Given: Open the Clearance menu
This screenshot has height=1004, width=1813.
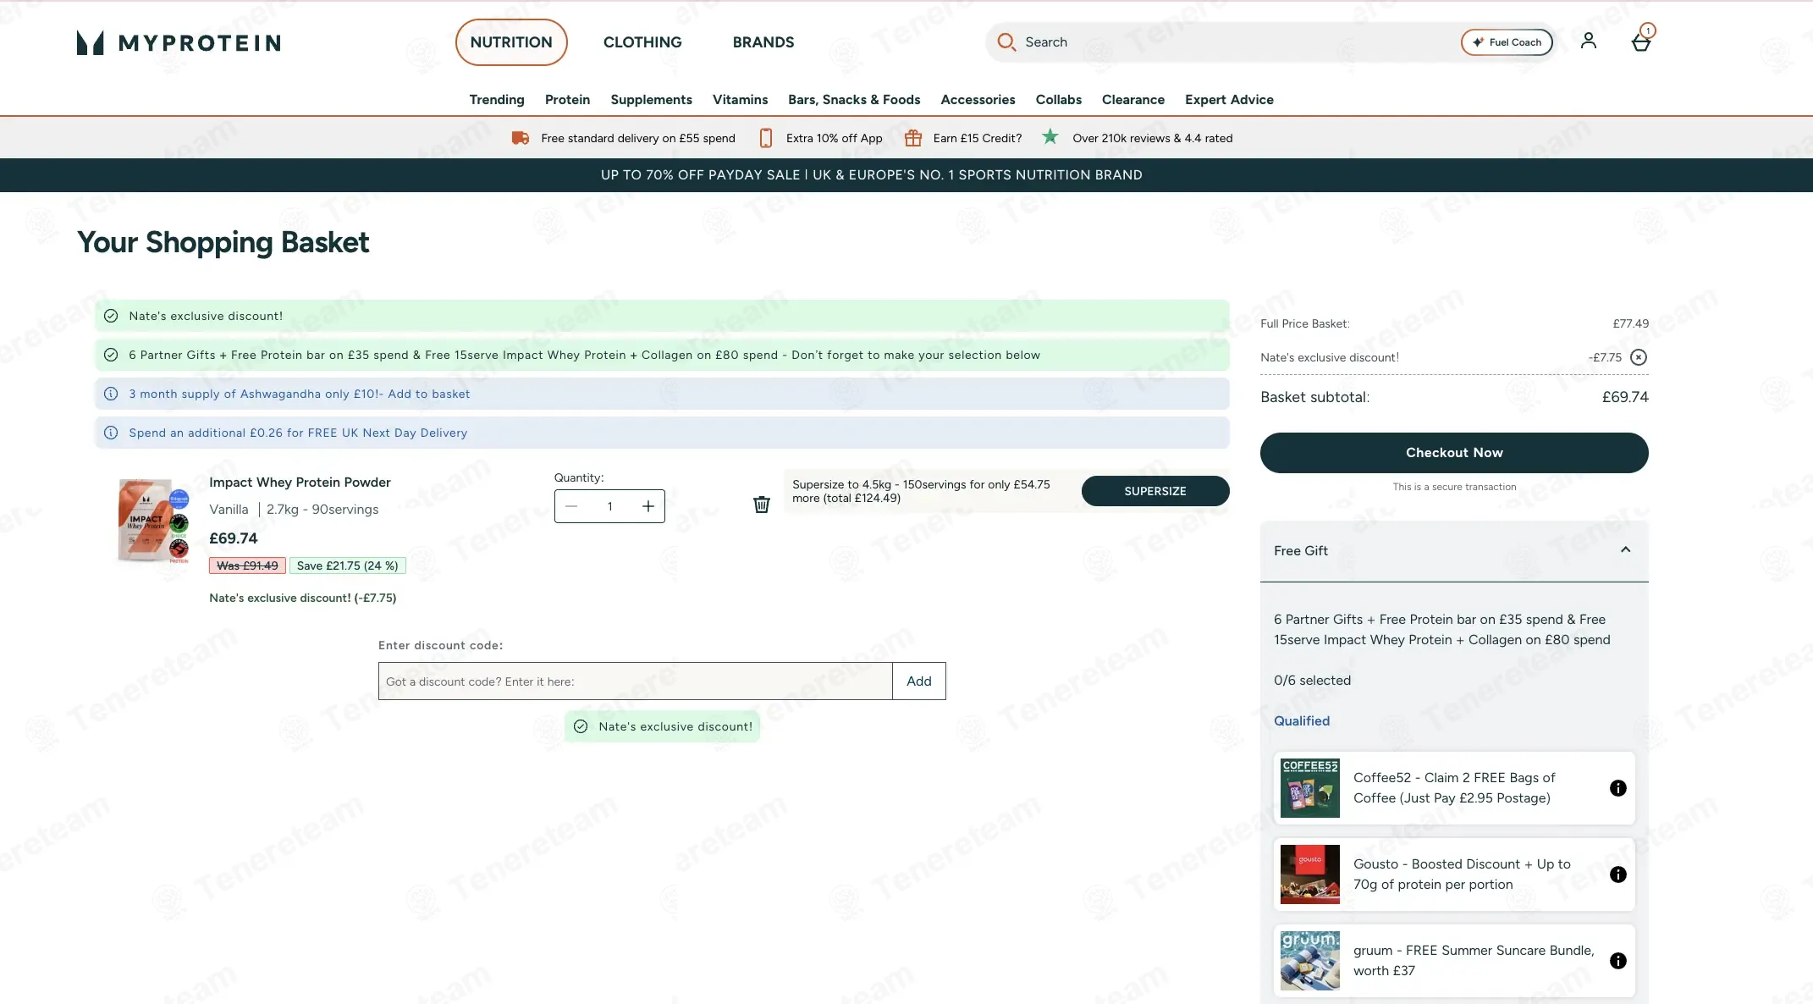Looking at the screenshot, I should point(1132,100).
